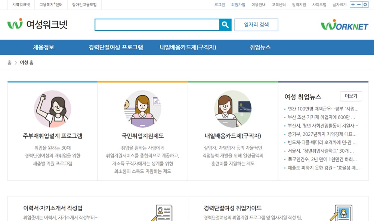
Task: Open news '중기부, 2027년까지 지역경제' item
Action: [322, 134]
